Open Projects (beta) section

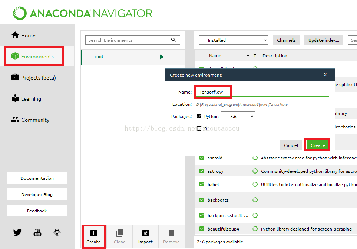tap(33, 77)
